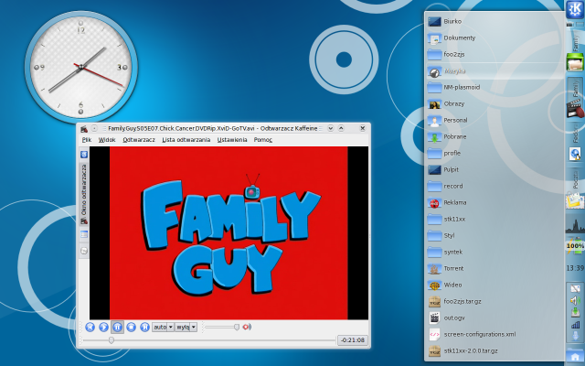This screenshot has width=585, height=366.
Task: Open the network signal bars tray icon
Action: (575, 325)
